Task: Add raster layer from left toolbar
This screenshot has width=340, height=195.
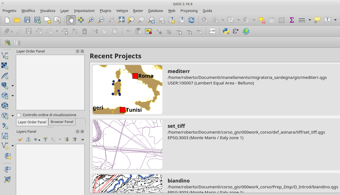Action: [x=5, y=66]
